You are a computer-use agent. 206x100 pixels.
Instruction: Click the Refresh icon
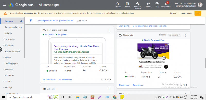[148, 5]
